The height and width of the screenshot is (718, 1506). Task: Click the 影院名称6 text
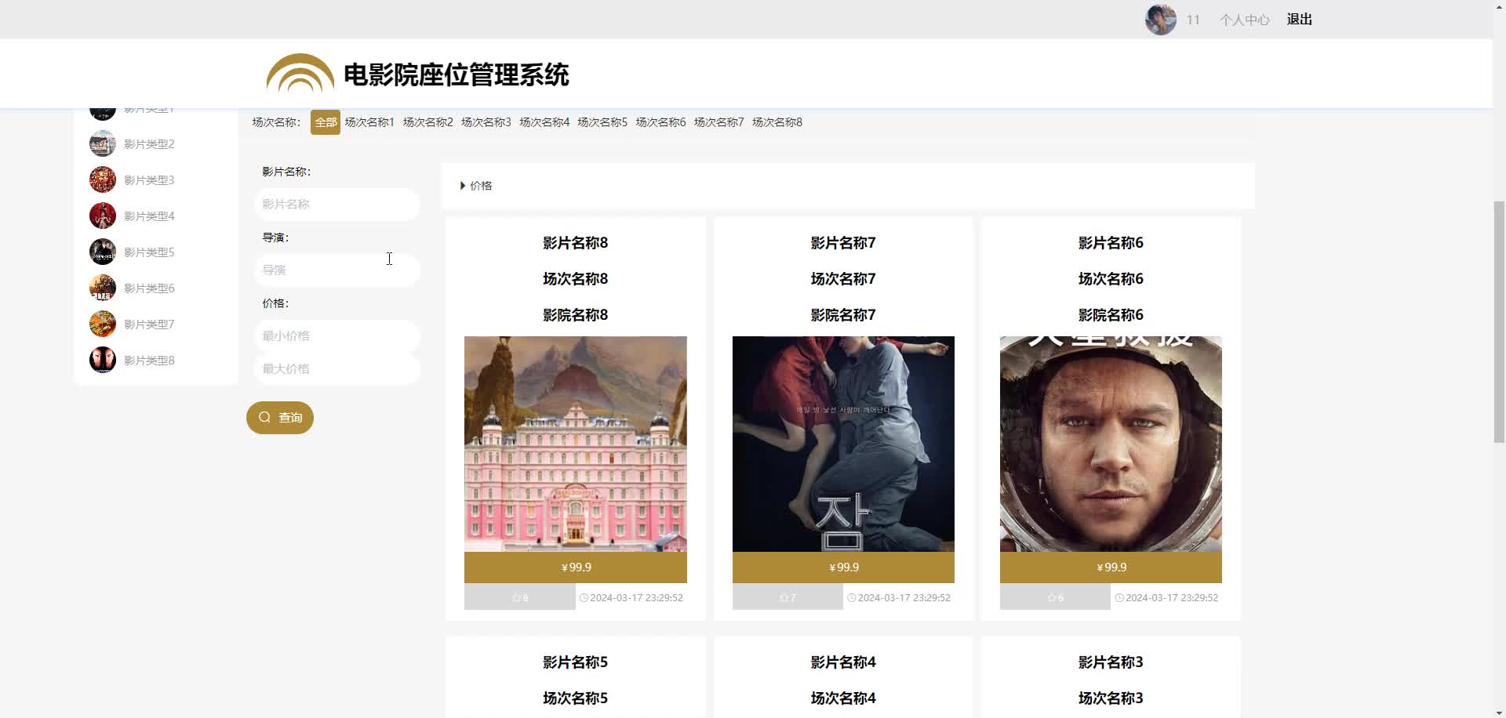[x=1111, y=315]
